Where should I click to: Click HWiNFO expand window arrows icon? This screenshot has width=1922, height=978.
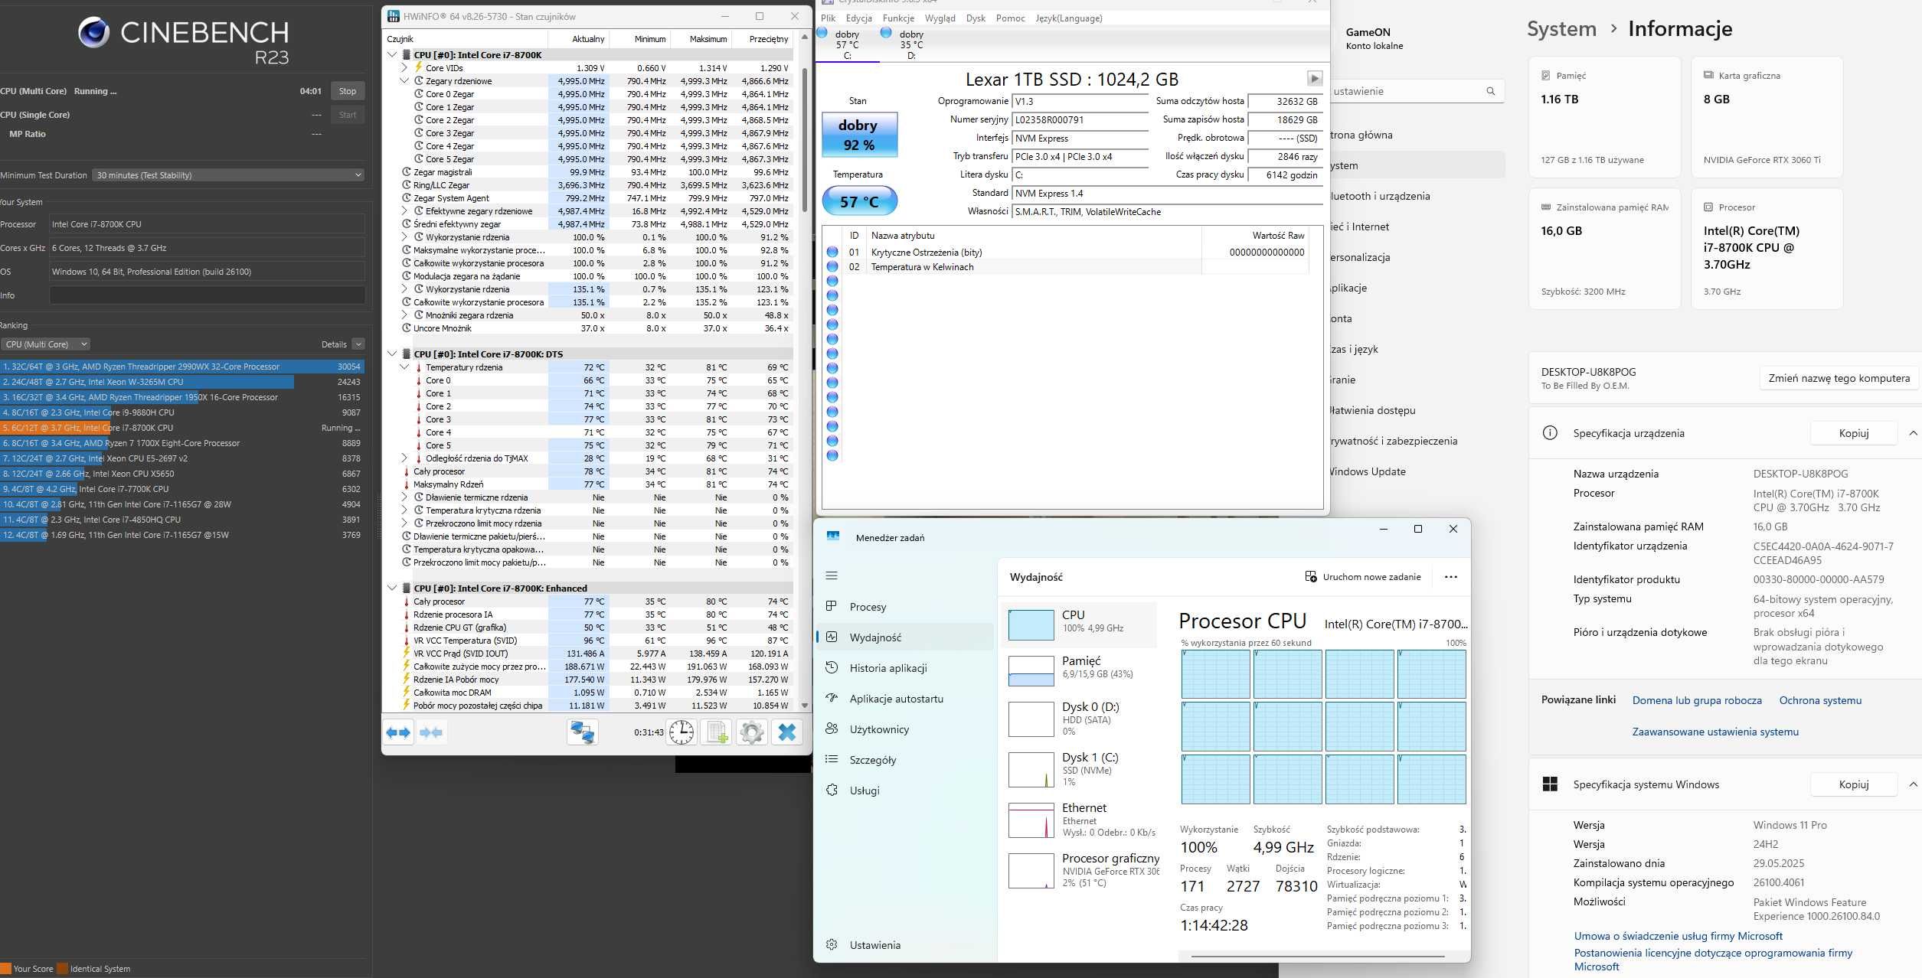(398, 732)
